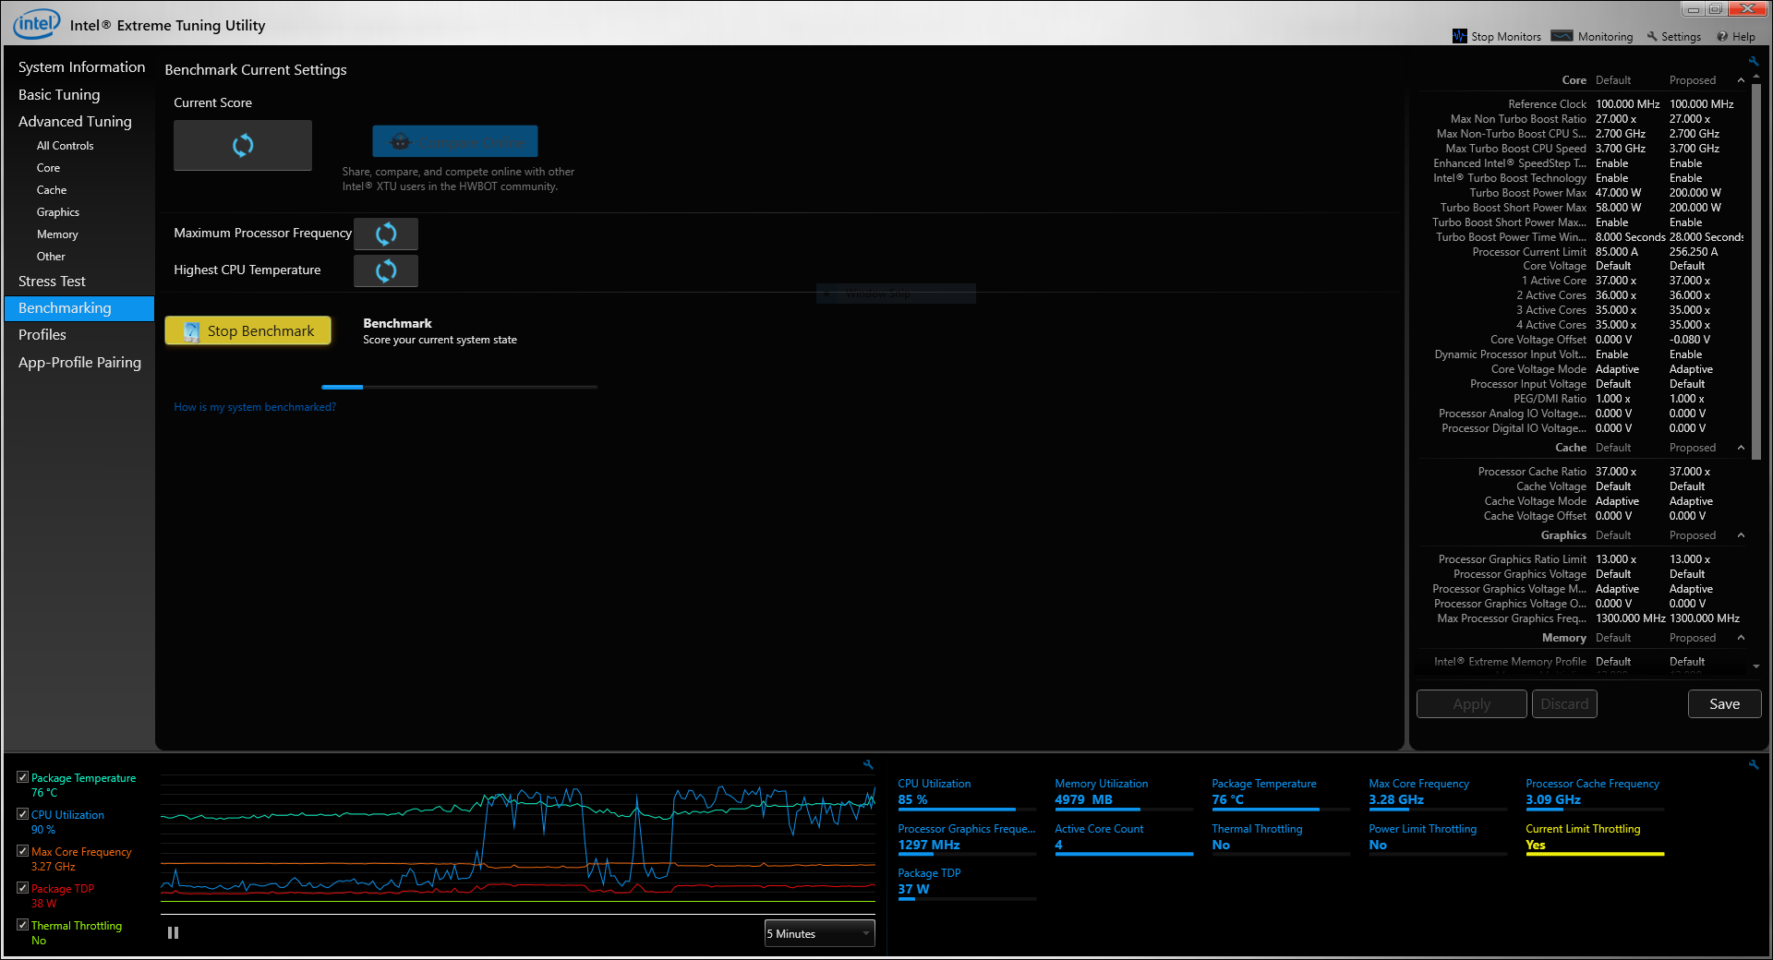
Task: Select Core under Advanced Tuning
Action: point(48,168)
